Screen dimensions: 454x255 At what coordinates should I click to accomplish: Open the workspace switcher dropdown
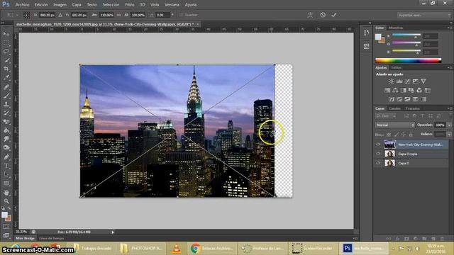[423, 15]
